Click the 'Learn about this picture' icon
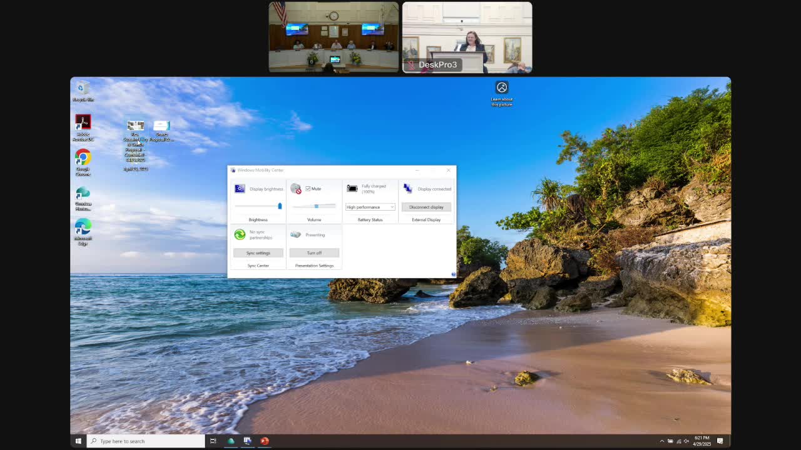801x450 pixels. tap(502, 93)
